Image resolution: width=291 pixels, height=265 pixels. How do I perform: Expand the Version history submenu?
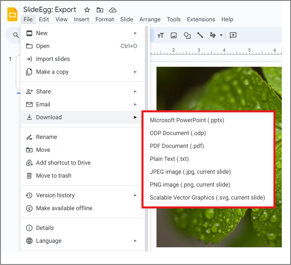[82, 195]
